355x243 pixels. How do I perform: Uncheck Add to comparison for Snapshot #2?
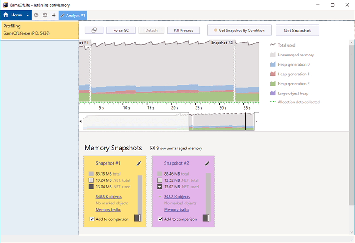tap(160, 219)
